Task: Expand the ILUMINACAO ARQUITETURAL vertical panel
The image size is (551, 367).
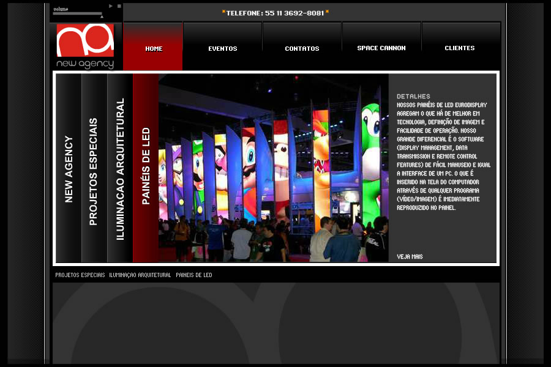Action: click(x=120, y=168)
